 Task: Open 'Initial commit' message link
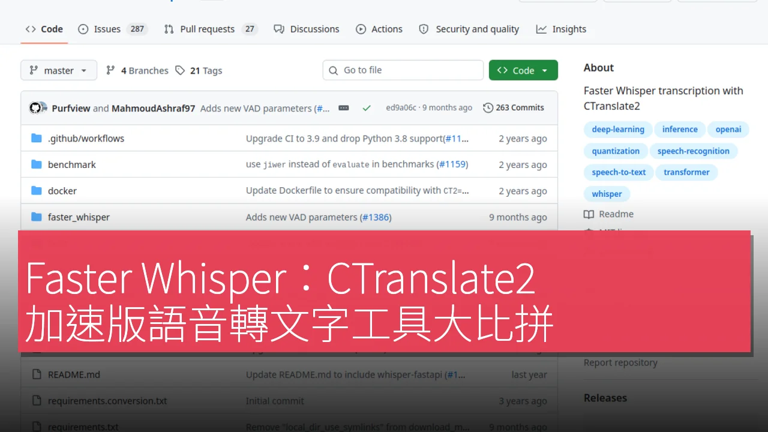275,401
